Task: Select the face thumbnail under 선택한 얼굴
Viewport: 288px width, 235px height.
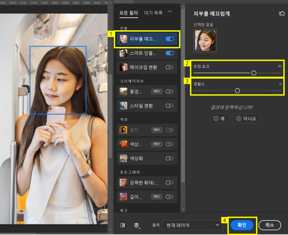Action: [205, 41]
